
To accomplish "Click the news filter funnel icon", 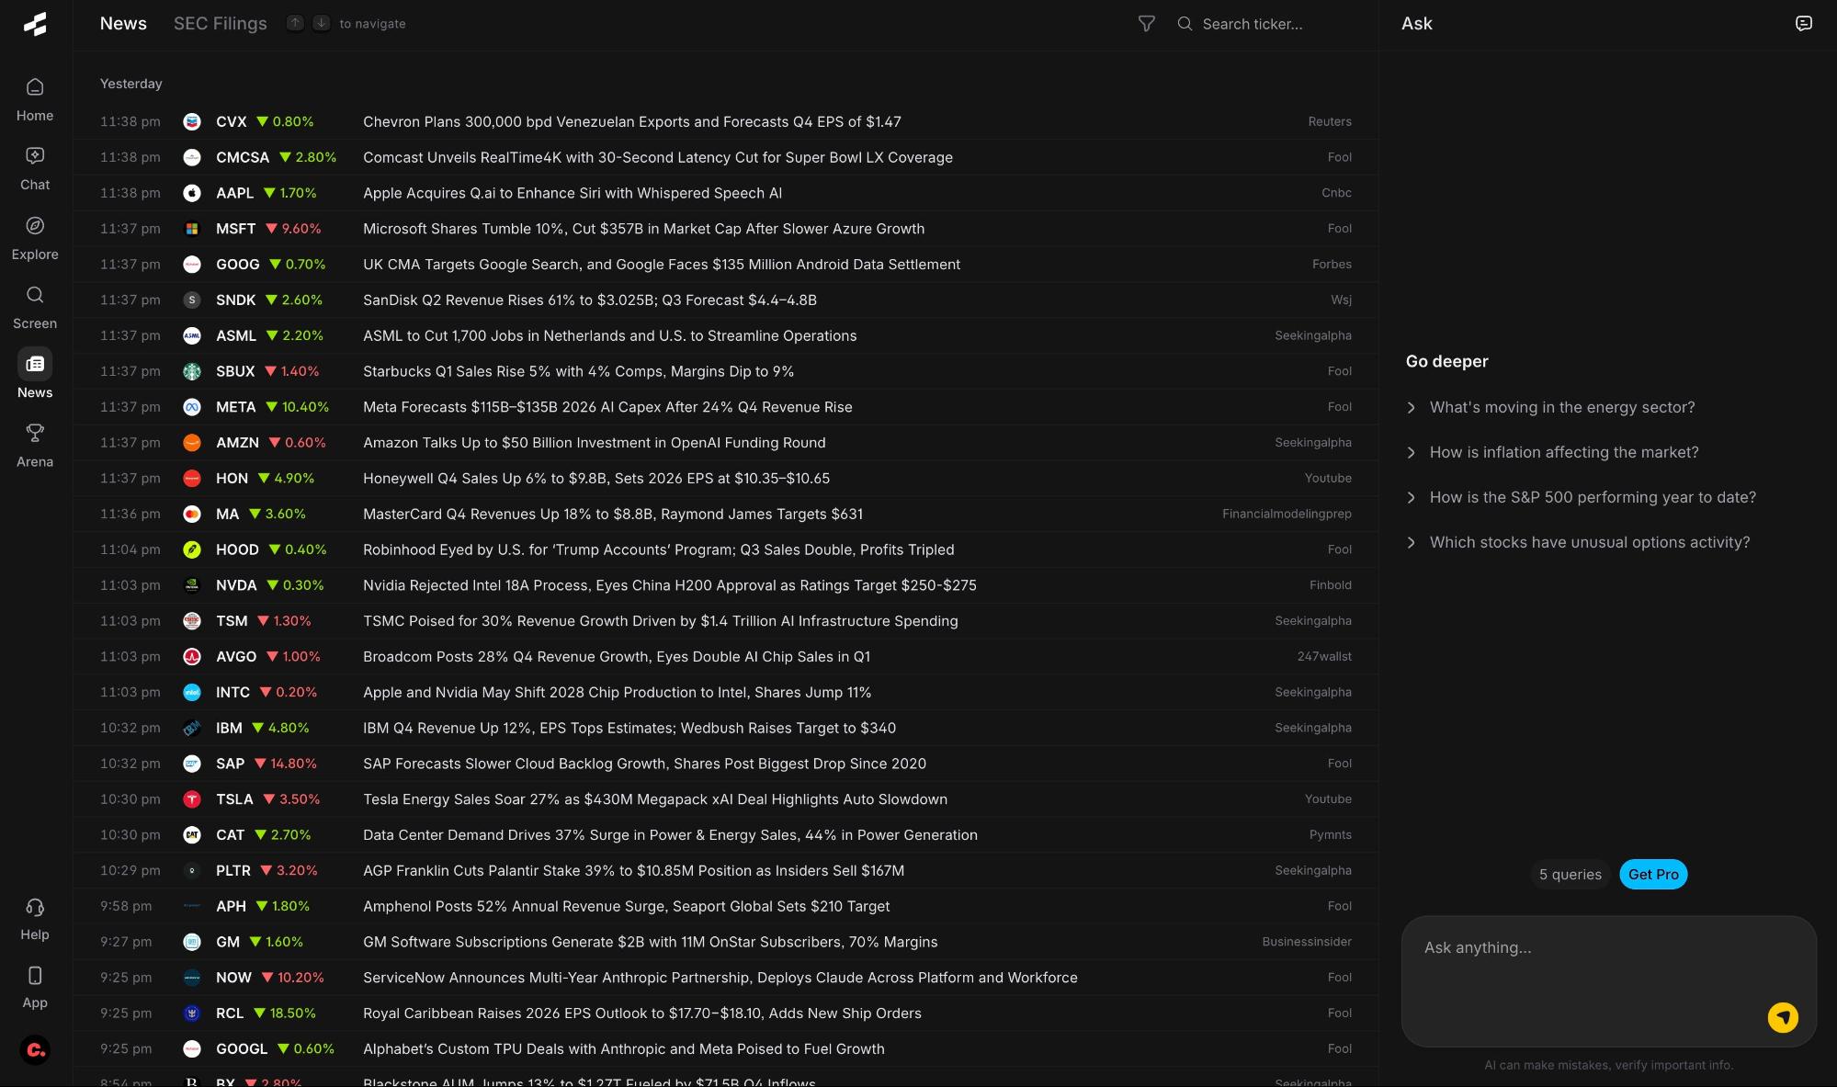I will pos(1146,24).
